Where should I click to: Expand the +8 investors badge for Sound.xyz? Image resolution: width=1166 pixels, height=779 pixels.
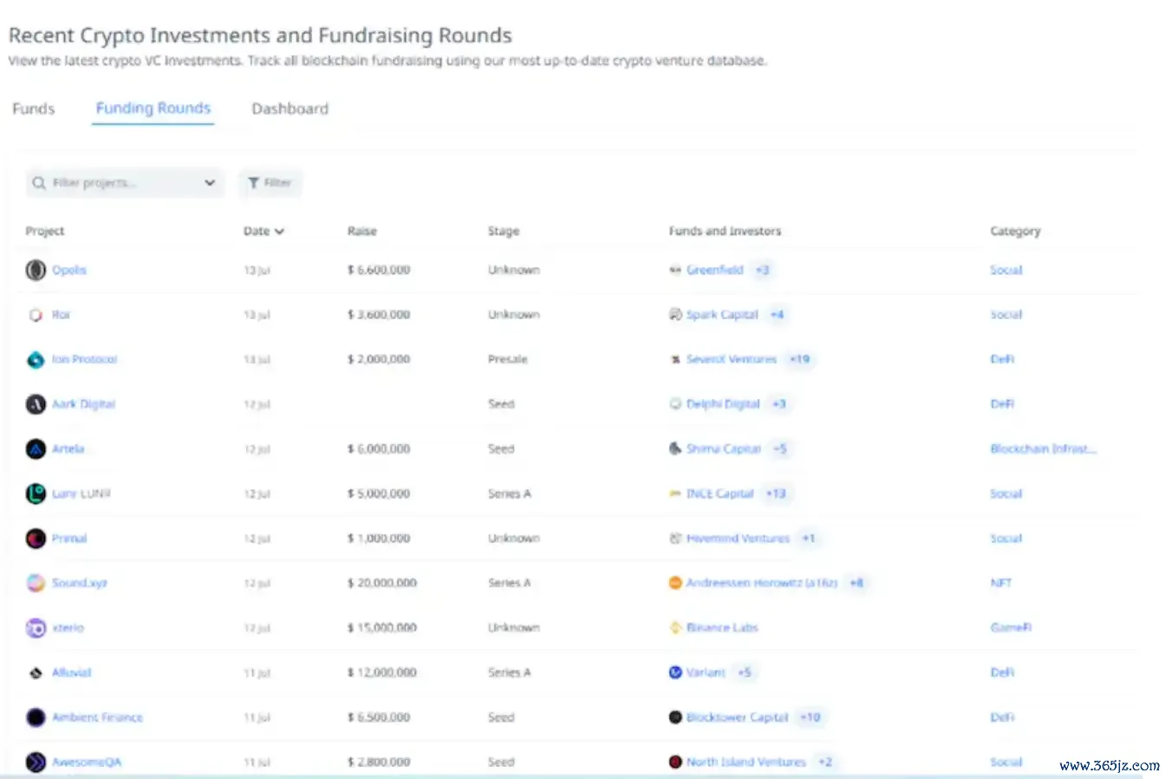coord(857,583)
